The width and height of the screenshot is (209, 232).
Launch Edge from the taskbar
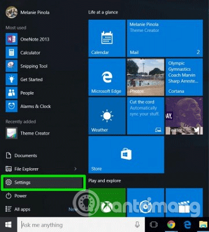(187, 224)
